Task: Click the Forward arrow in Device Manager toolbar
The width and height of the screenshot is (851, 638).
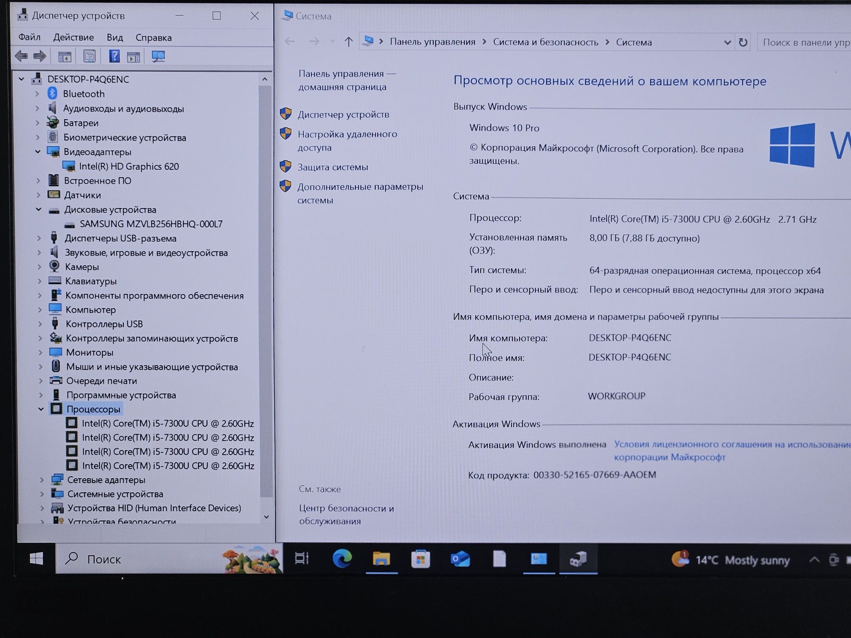Action: point(40,56)
